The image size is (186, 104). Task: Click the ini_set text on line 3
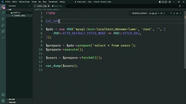[52, 21]
